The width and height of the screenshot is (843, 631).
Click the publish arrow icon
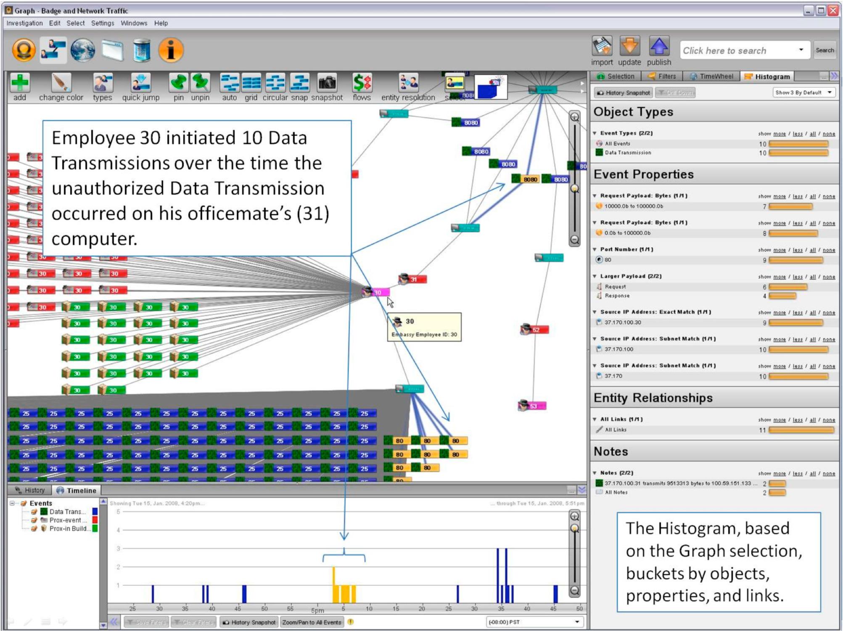[x=659, y=46]
